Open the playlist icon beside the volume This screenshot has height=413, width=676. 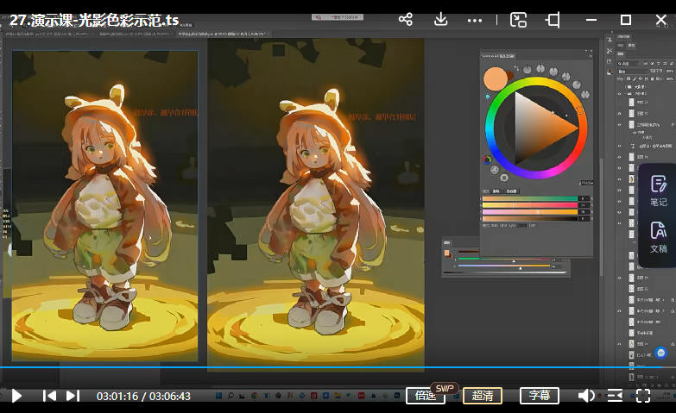click(x=615, y=396)
